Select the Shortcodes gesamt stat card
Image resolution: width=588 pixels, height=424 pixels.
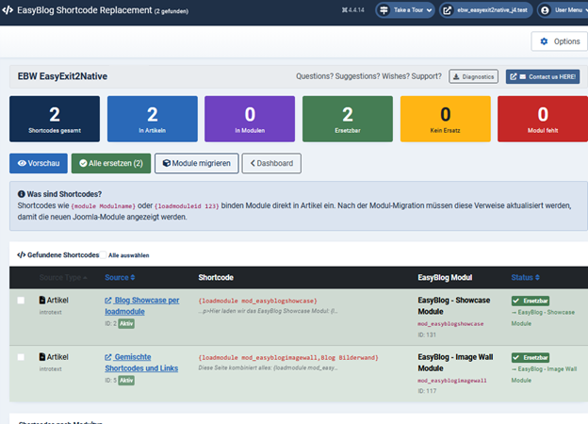[55, 119]
